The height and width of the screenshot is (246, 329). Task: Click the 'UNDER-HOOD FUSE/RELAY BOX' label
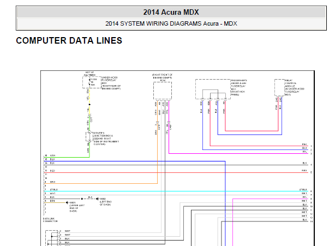(x=111, y=83)
